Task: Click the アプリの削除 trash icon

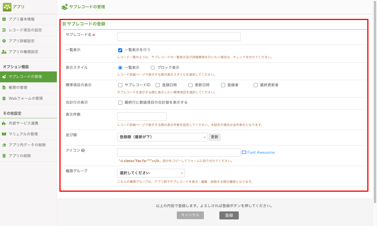Action: coord(4,156)
